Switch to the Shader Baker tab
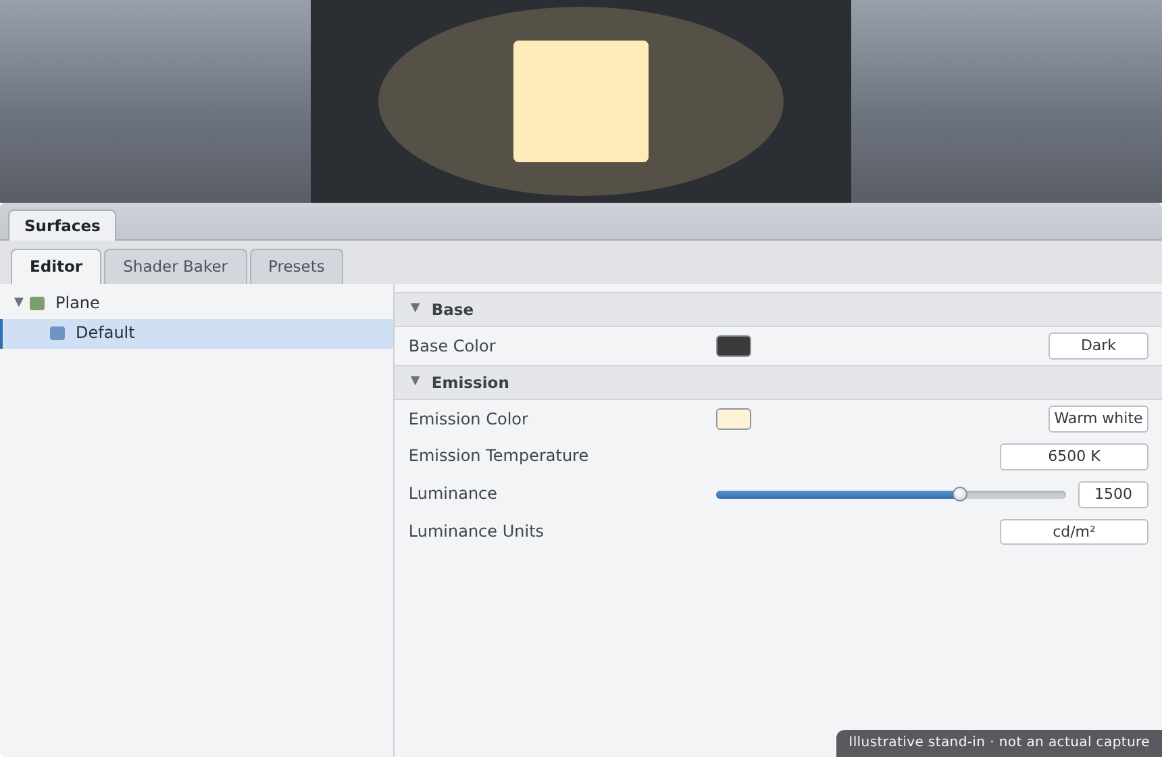Screen dimensions: 1162x757 (x=176, y=266)
